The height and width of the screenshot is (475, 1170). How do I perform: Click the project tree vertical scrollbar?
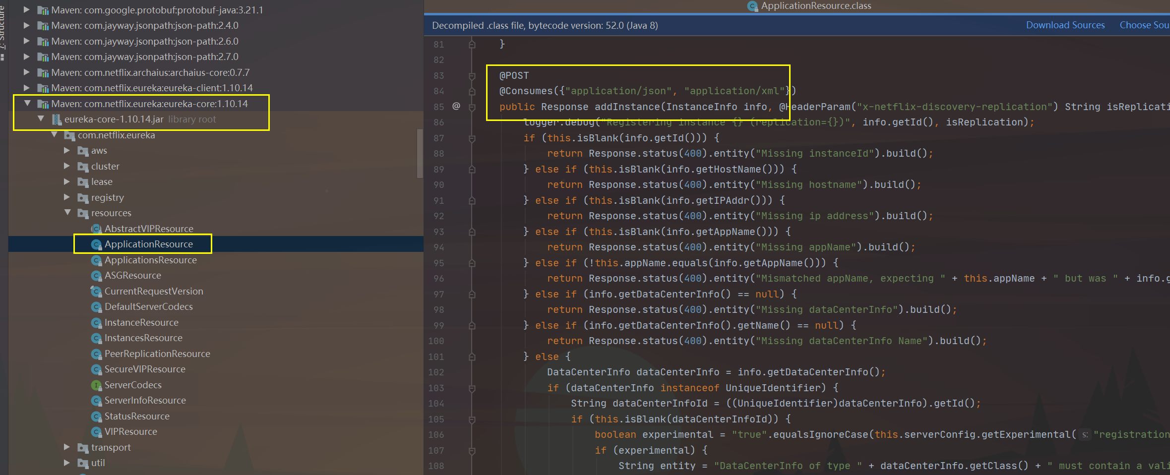click(x=420, y=153)
